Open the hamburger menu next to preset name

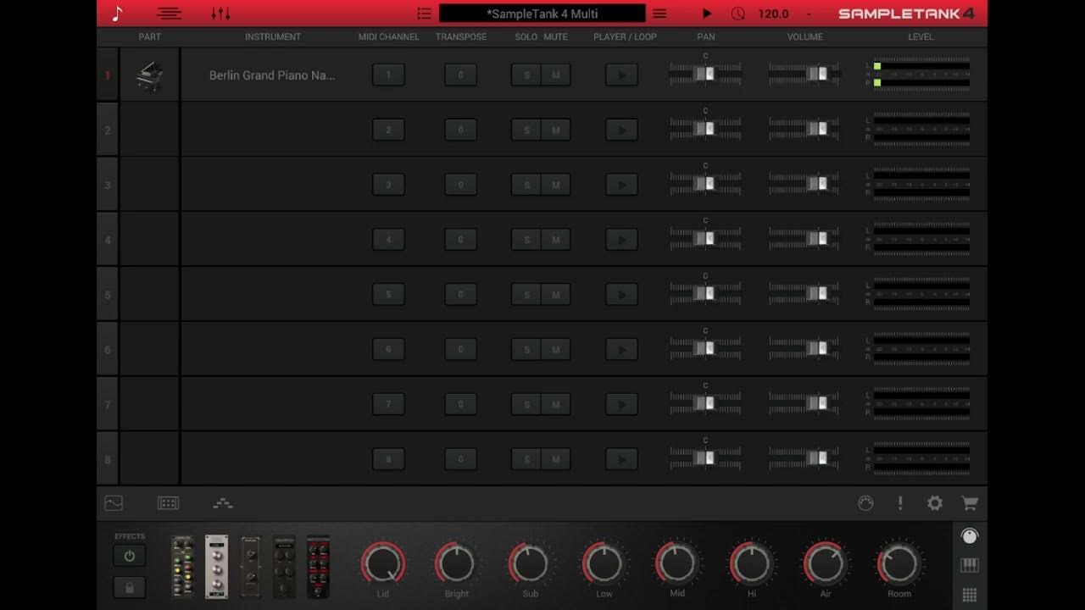(659, 14)
